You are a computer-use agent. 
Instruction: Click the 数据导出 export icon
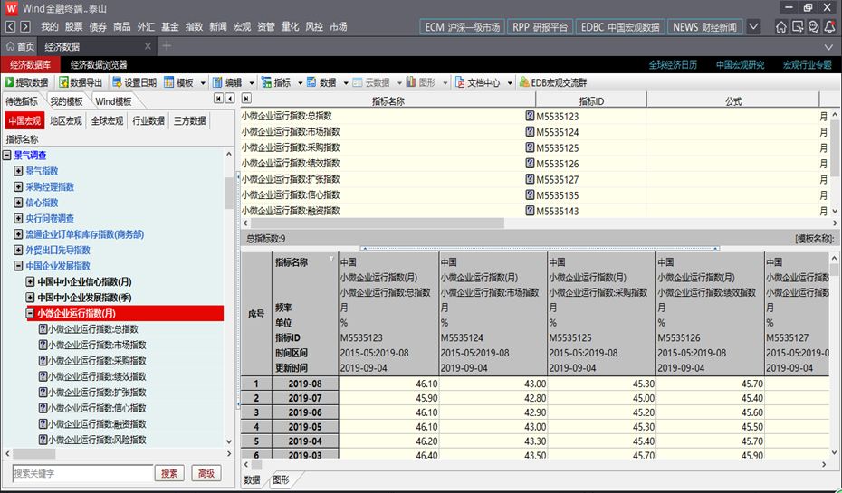tap(64, 82)
